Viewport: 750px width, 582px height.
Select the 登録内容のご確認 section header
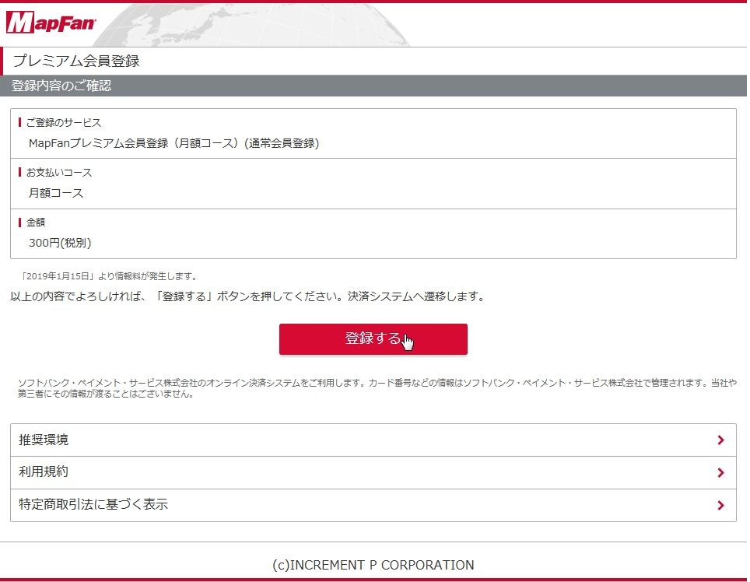[x=61, y=86]
